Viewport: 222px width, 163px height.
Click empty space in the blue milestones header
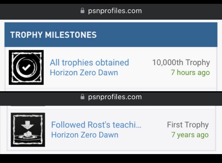[160, 35]
